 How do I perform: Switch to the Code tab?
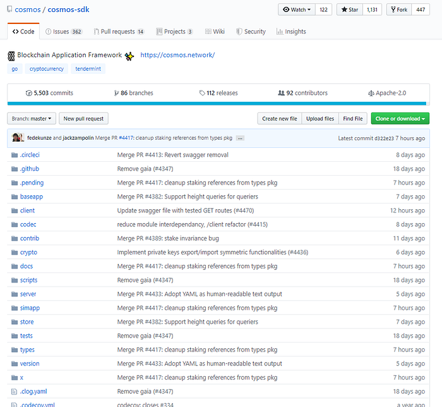tap(23, 32)
